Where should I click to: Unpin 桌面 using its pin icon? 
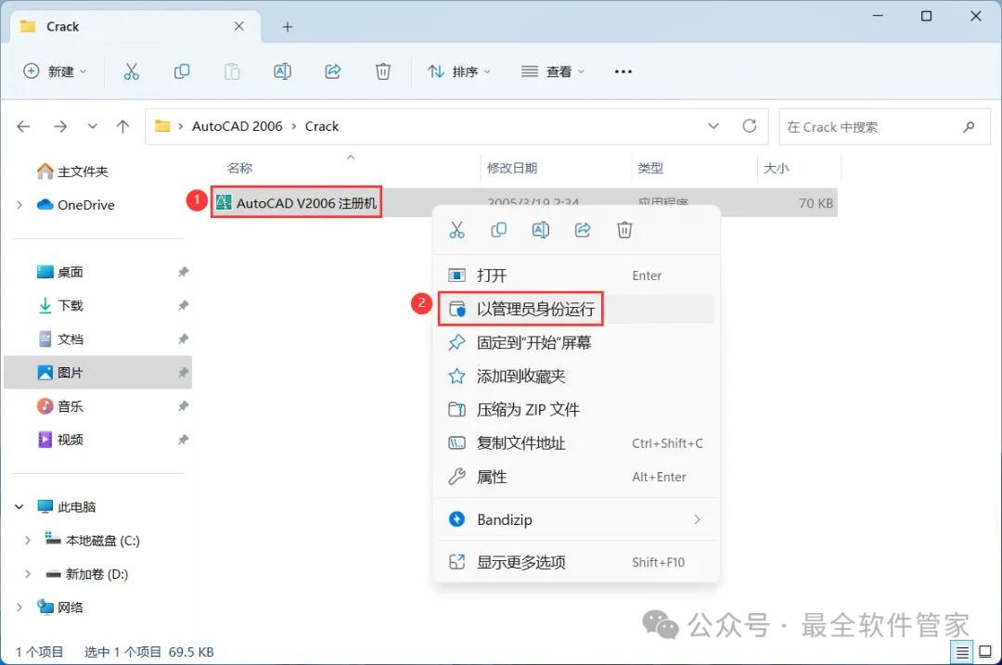184,272
